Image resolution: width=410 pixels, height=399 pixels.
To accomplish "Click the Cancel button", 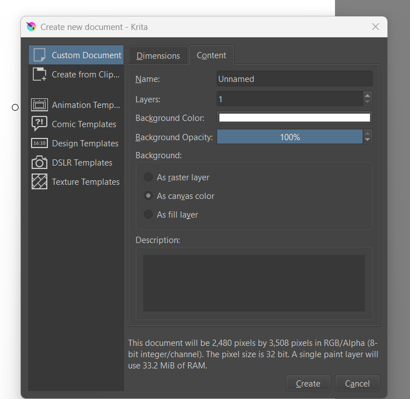I will (x=357, y=384).
